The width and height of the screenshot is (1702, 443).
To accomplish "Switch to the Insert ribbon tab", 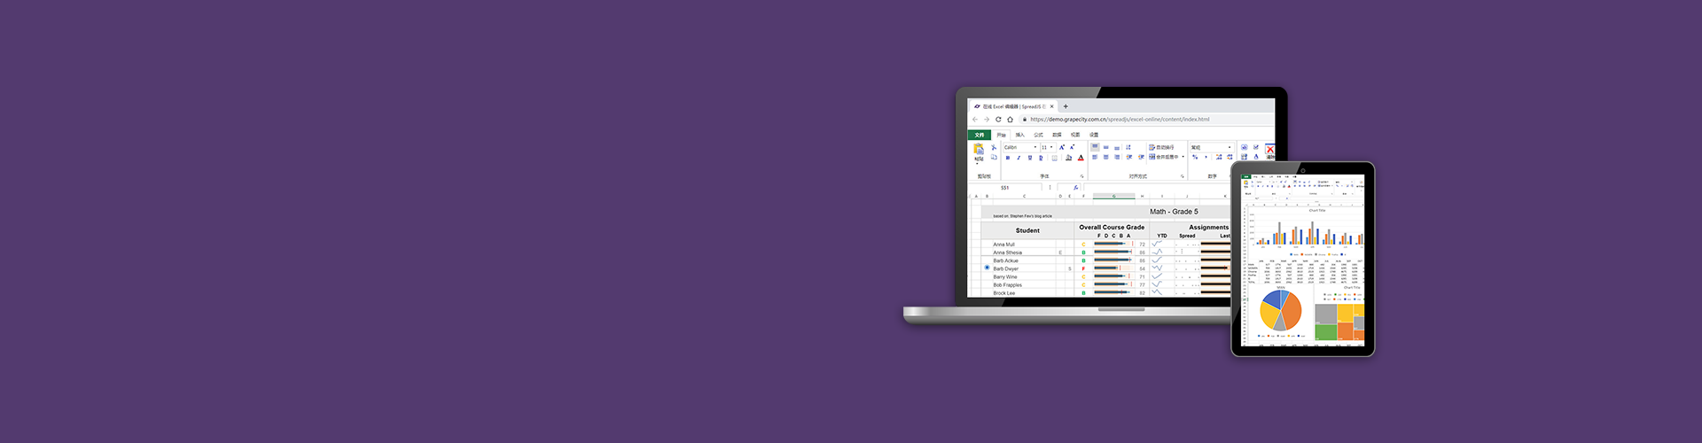I will click(x=1020, y=135).
